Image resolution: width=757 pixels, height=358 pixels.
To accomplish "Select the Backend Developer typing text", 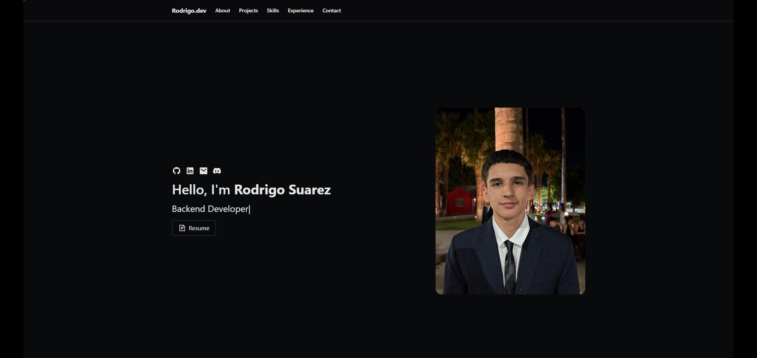I will click(210, 208).
